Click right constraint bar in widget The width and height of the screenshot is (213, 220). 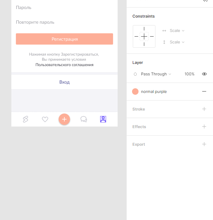(x=152, y=37)
